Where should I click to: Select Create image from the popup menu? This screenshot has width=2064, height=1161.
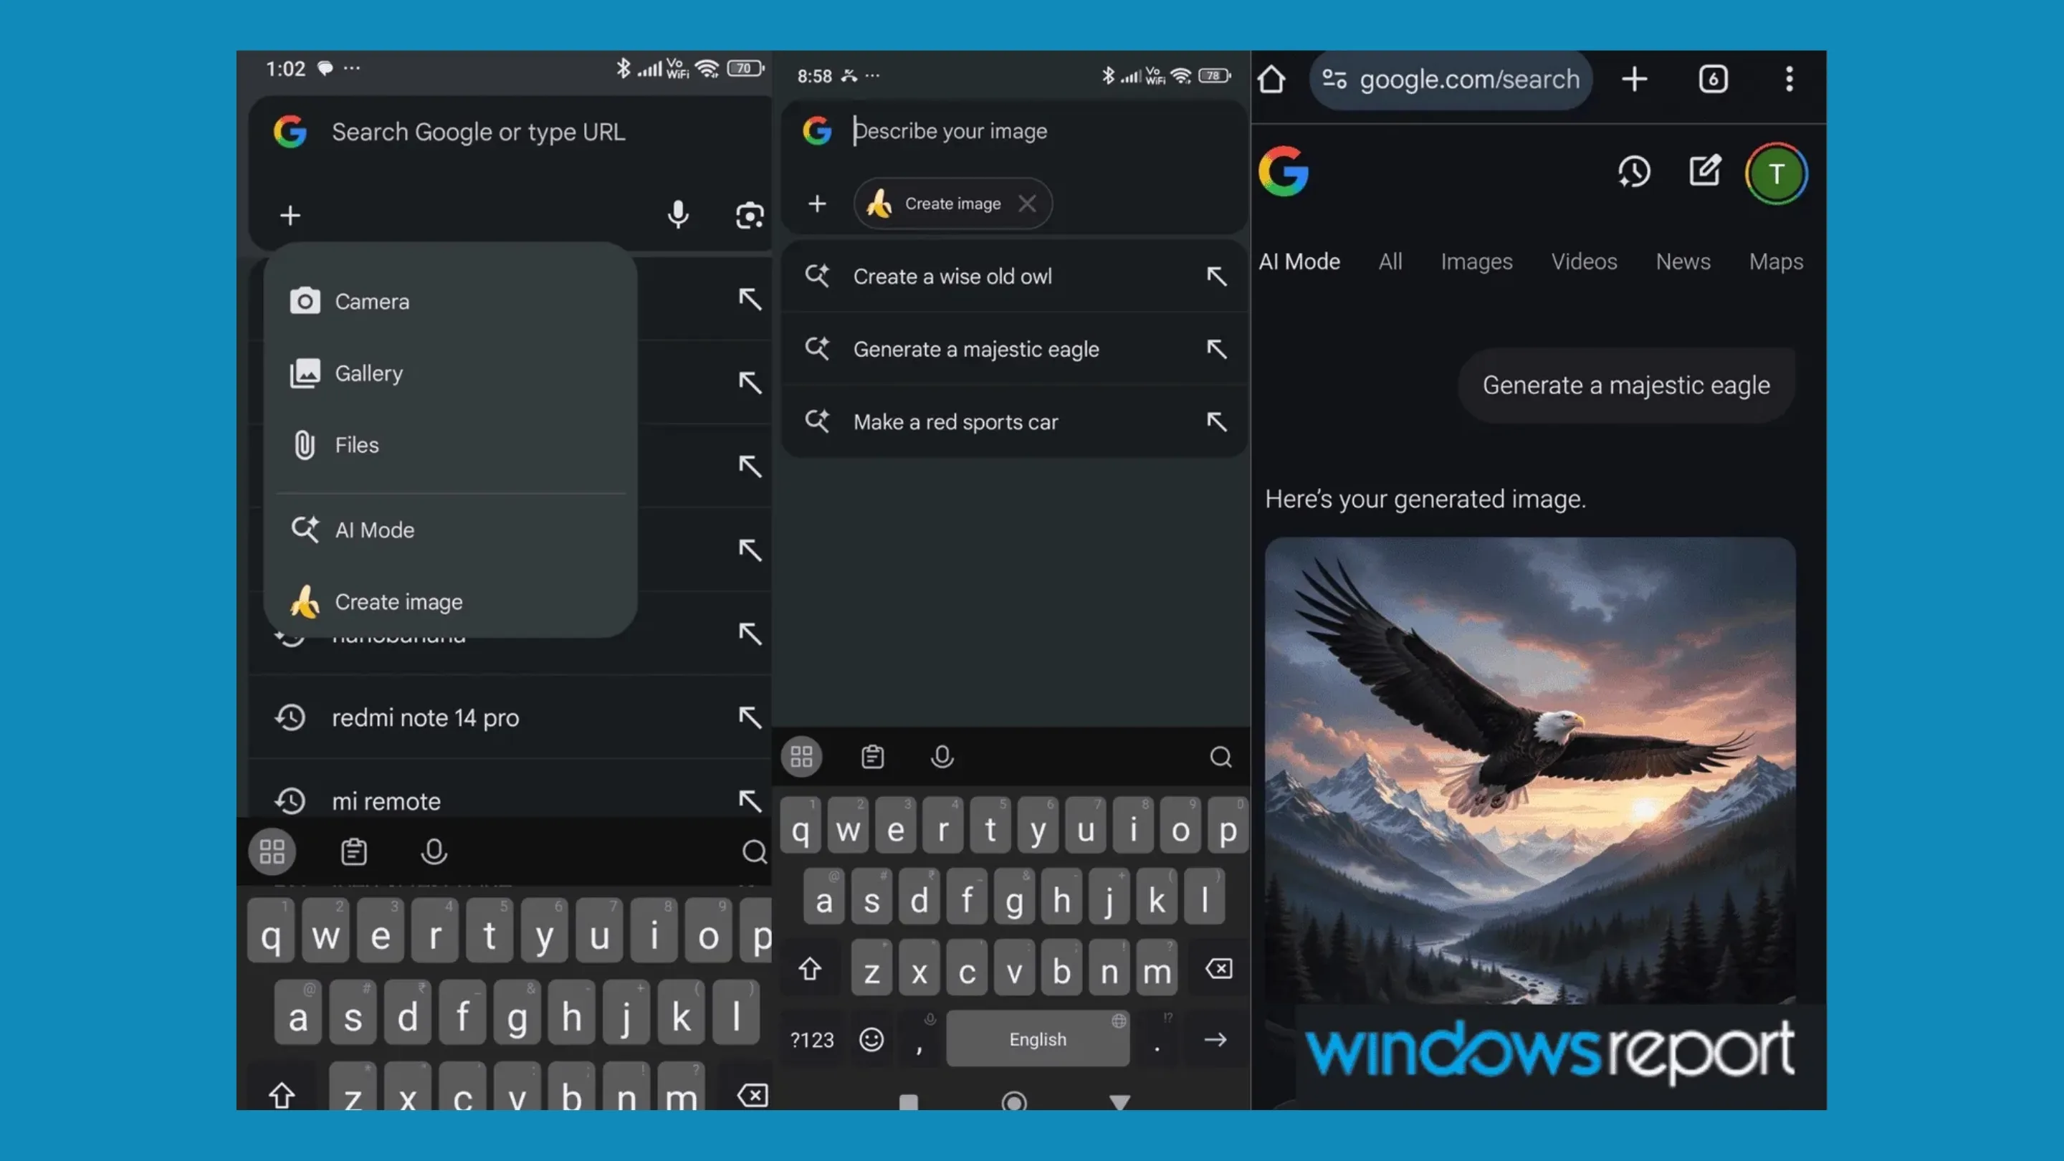(398, 602)
